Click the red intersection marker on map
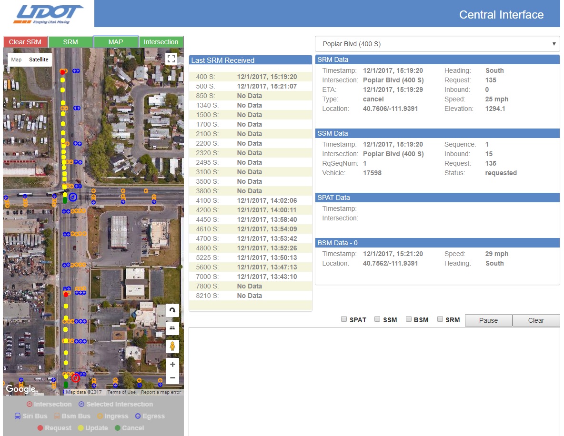The image size is (564, 436). (x=75, y=378)
